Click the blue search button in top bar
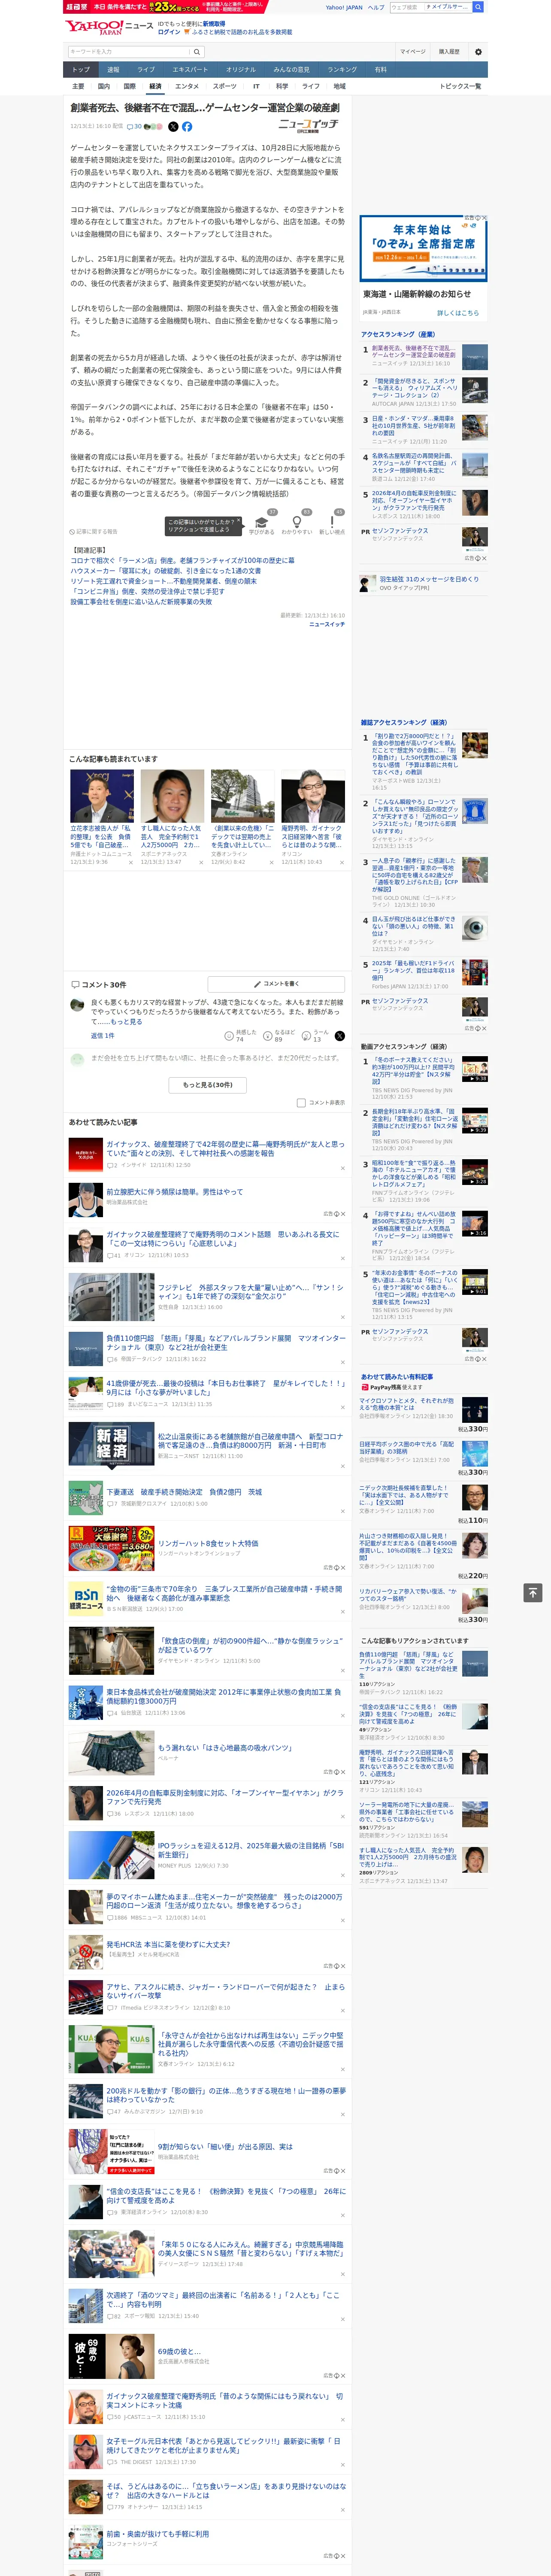 (478, 7)
